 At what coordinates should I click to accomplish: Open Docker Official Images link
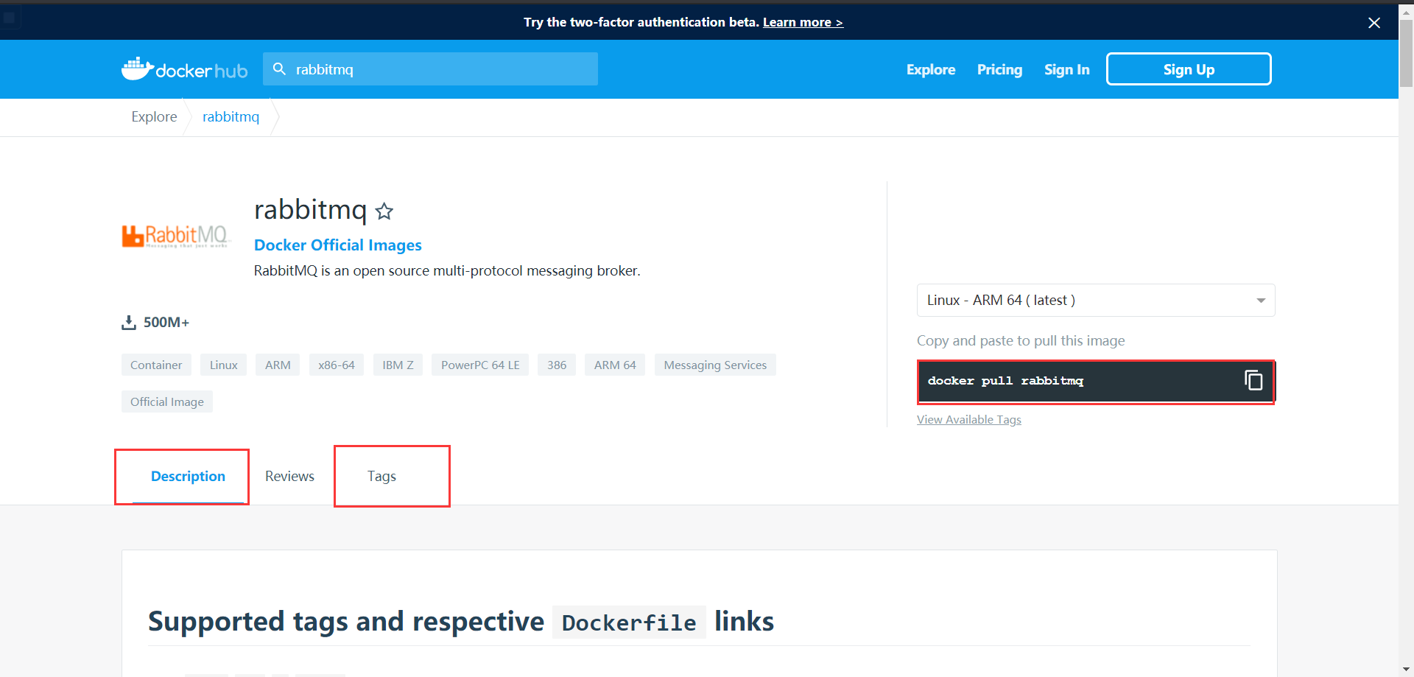pos(338,245)
